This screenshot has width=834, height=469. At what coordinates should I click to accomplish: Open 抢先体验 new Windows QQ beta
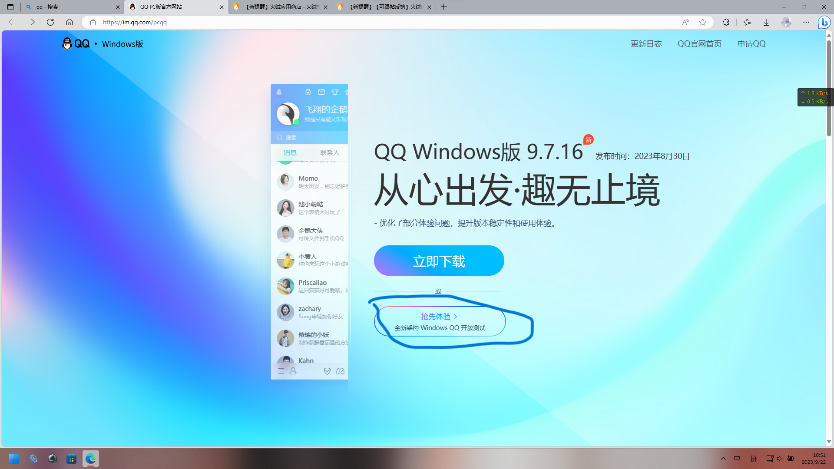pos(440,321)
